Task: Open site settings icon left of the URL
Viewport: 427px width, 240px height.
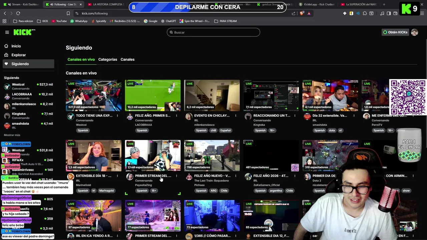Action: coord(77,13)
